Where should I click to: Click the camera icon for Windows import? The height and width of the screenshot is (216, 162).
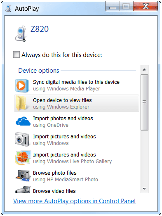pos(22,140)
